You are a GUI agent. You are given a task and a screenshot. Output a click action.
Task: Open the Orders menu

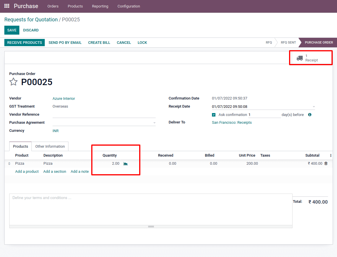pyautogui.click(x=53, y=6)
